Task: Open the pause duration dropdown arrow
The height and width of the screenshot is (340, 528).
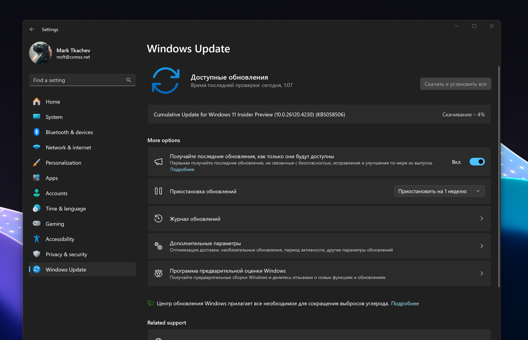Action: point(478,191)
